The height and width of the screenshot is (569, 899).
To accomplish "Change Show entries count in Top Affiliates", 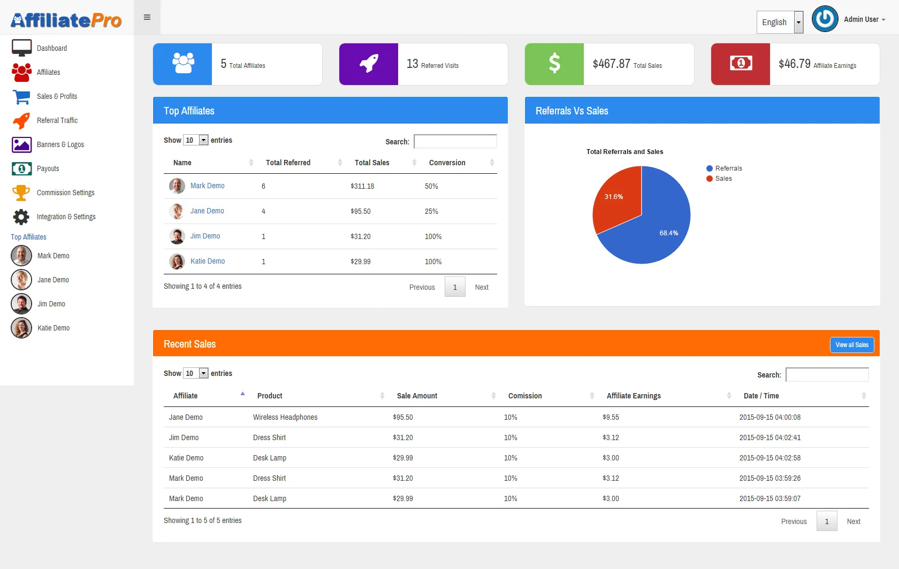I will pos(196,140).
